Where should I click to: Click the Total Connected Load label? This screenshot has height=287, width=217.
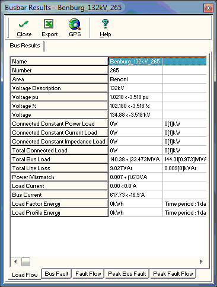click(x=40, y=151)
